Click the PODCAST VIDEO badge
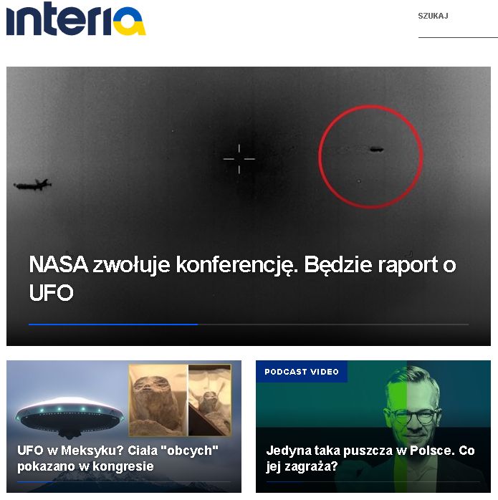498x500 pixels. click(x=302, y=372)
